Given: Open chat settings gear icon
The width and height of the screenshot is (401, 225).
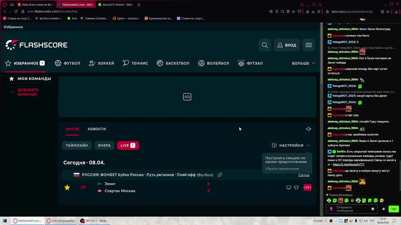Looking at the screenshot, I should [383, 209].
